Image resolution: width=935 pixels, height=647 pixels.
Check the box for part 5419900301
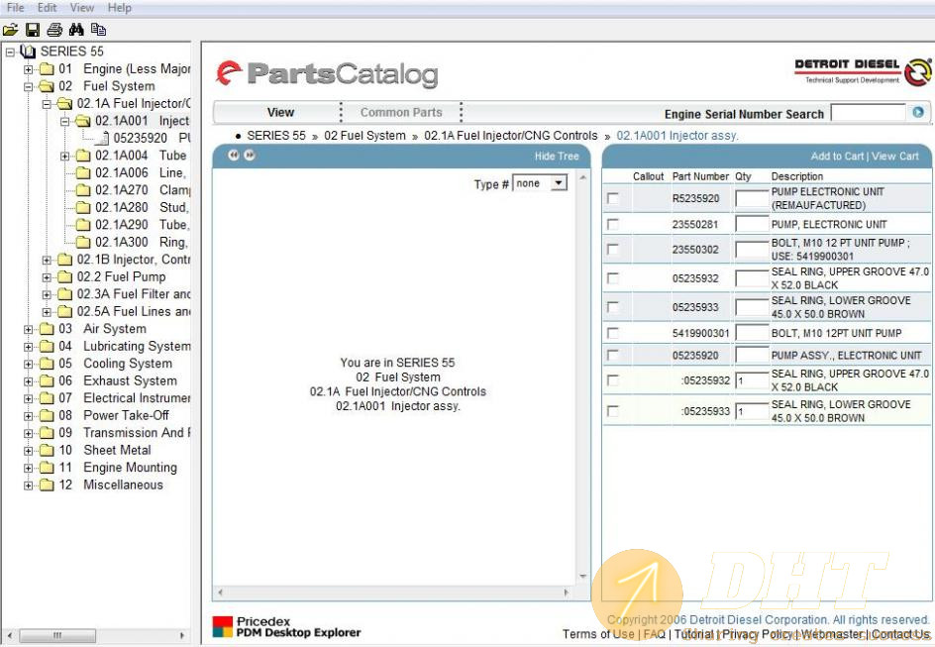612,333
